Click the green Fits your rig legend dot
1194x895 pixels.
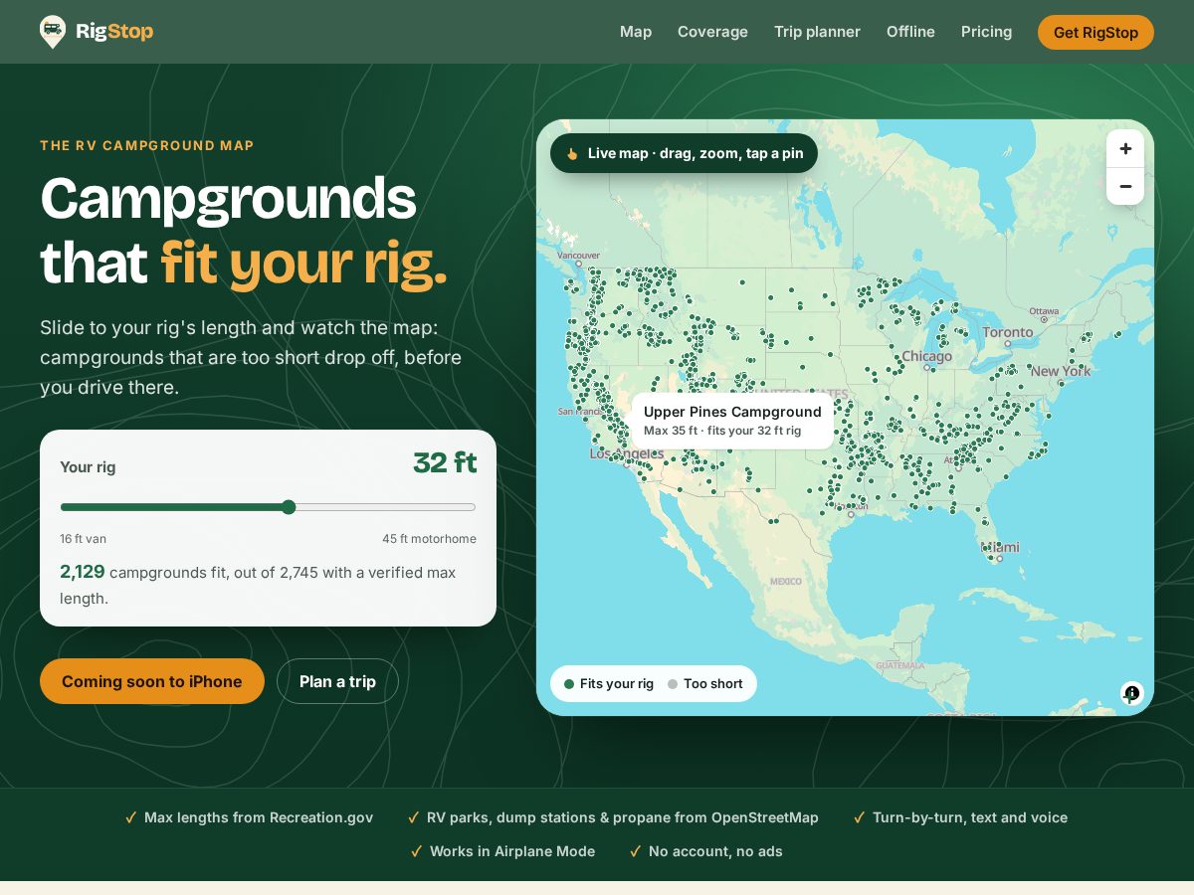569,684
